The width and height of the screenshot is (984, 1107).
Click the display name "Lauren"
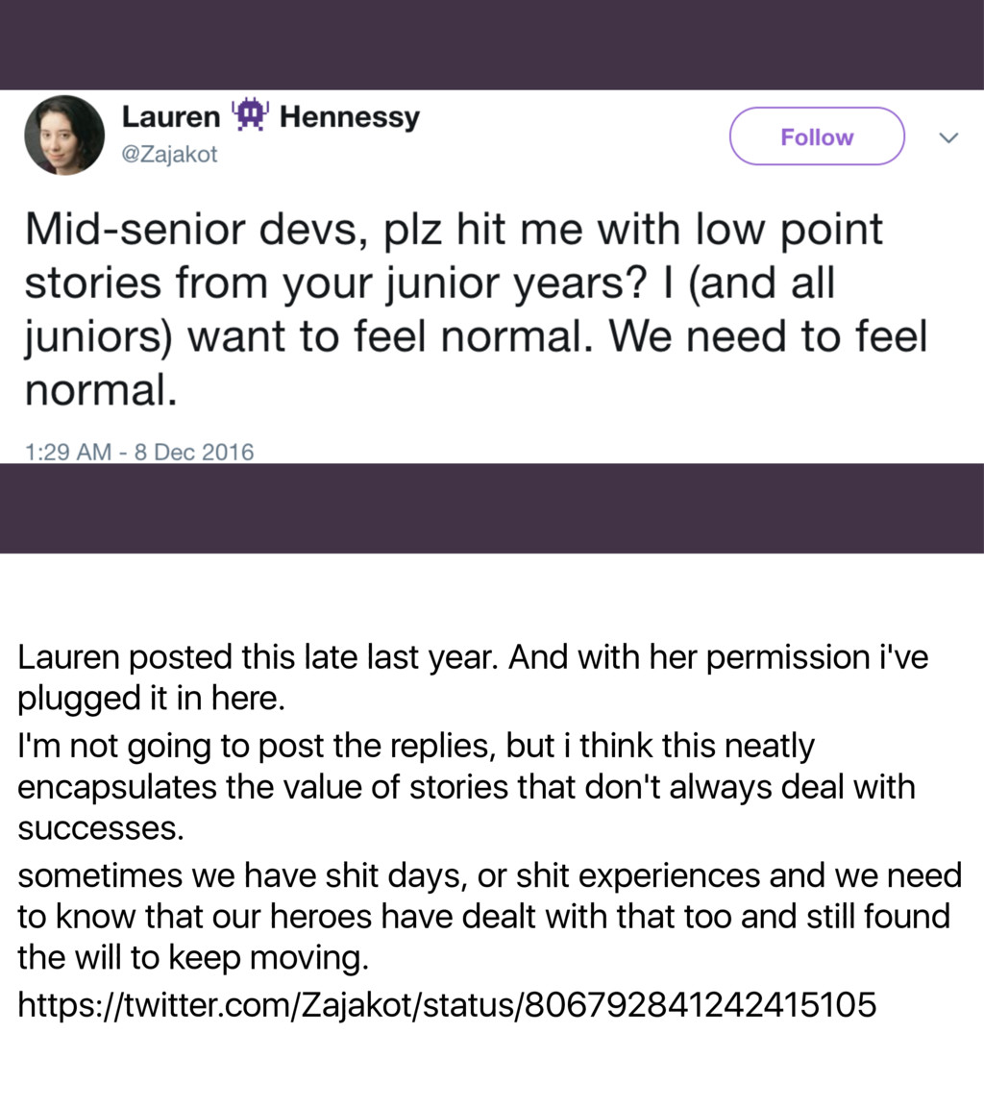click(x=171, y=116)
